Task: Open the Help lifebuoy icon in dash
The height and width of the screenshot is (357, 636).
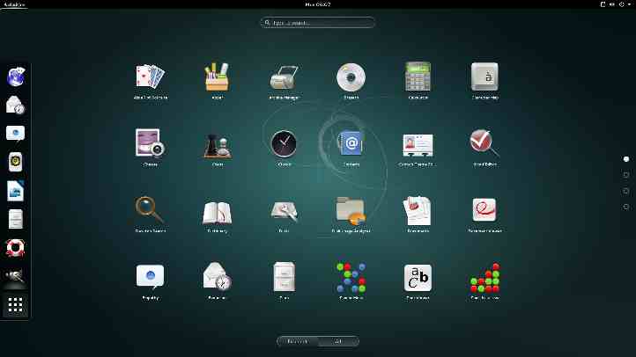Action: pyautogui.click(x=16, y=247)
